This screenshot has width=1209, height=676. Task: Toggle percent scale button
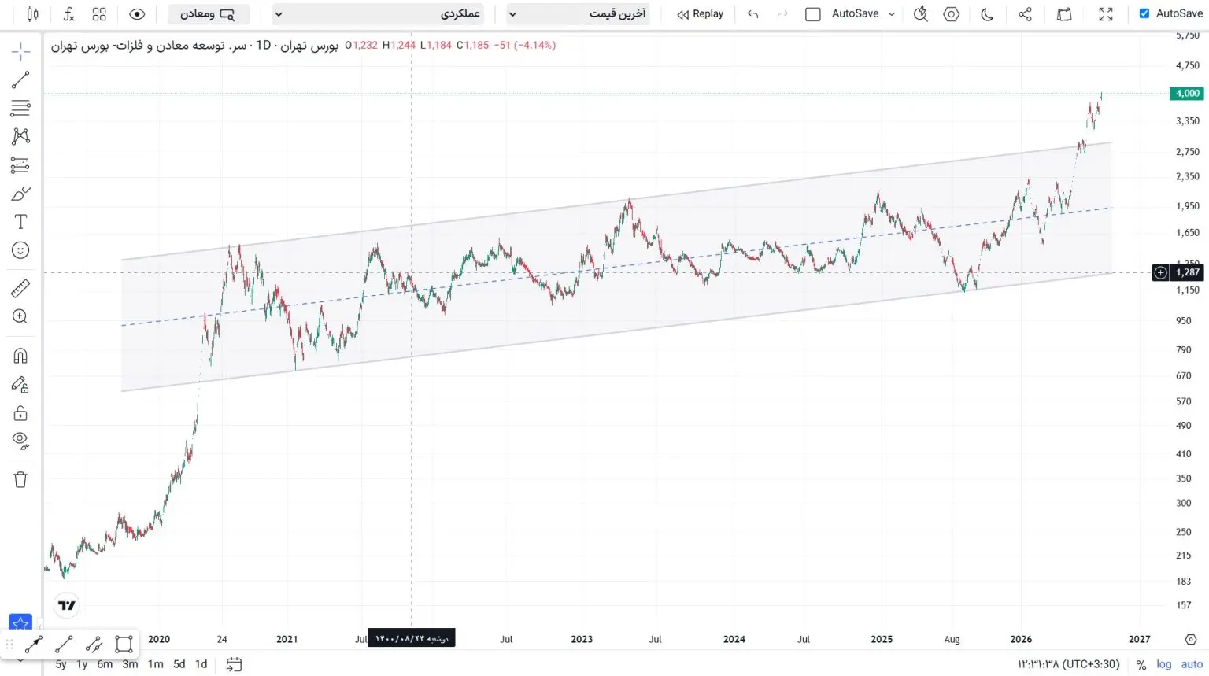pos(1141,665)
